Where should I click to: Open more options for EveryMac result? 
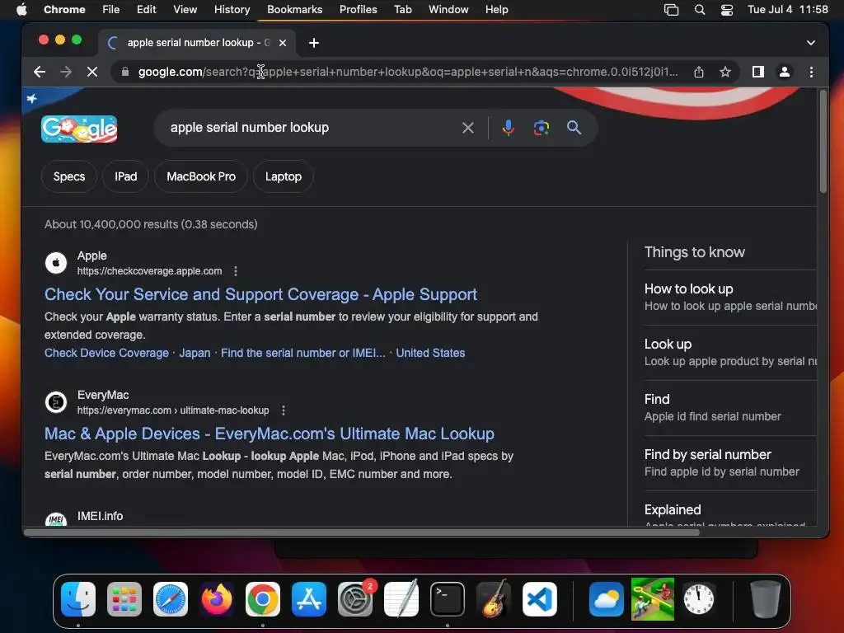[284, 410]
